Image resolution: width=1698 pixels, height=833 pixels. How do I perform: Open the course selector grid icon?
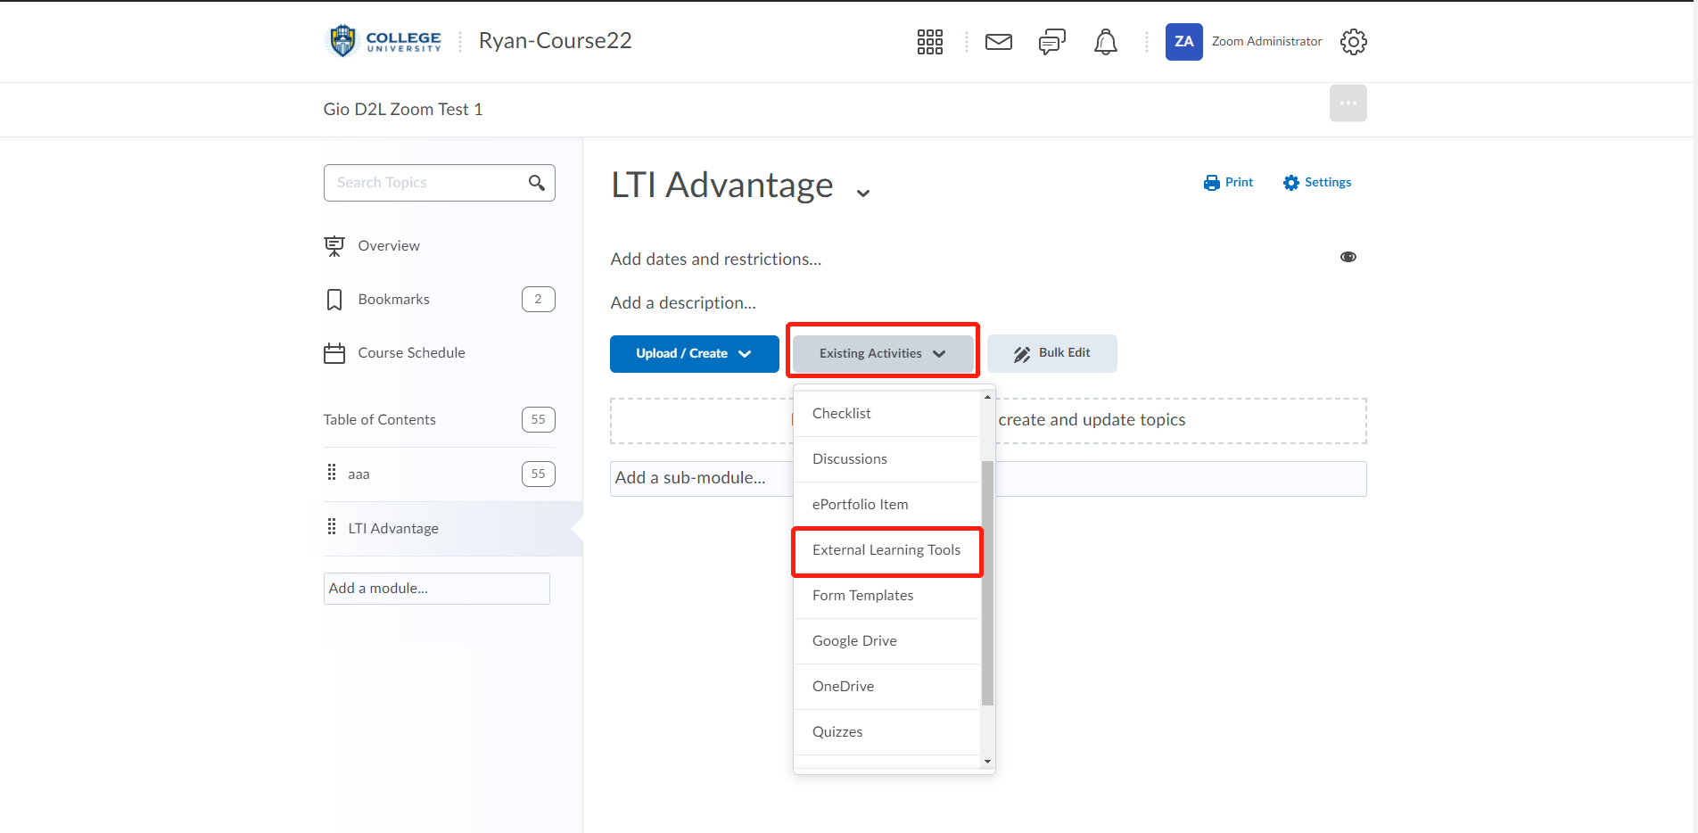point(930,42)
